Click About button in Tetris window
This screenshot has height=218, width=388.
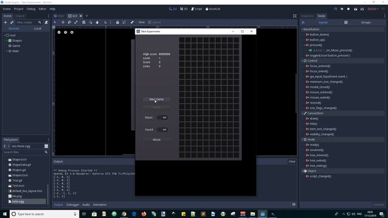[156, 140]
